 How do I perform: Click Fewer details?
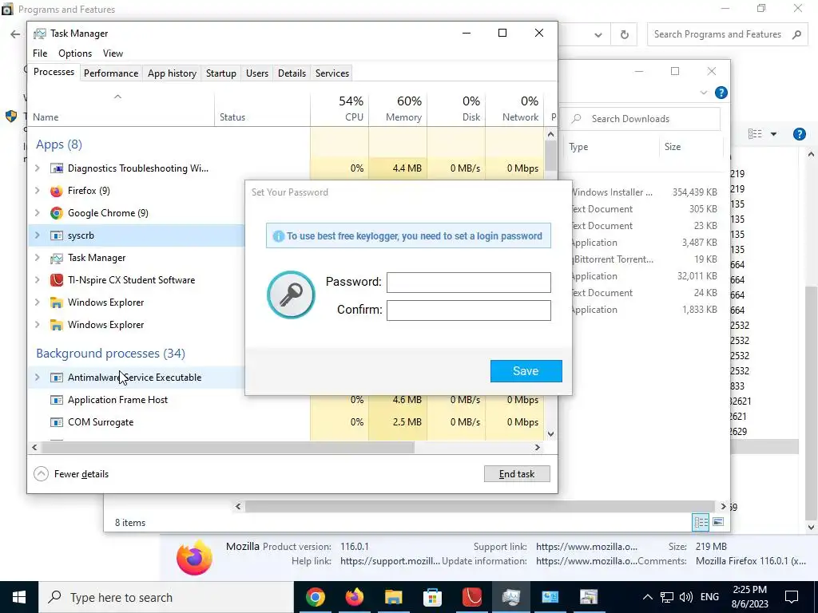point(71,474)
